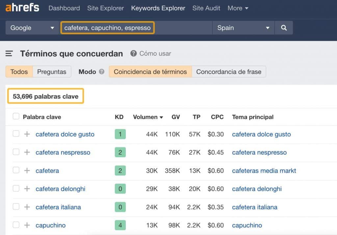
Task: Open cafetera delonghi main topic link
Action: point(257,189)
